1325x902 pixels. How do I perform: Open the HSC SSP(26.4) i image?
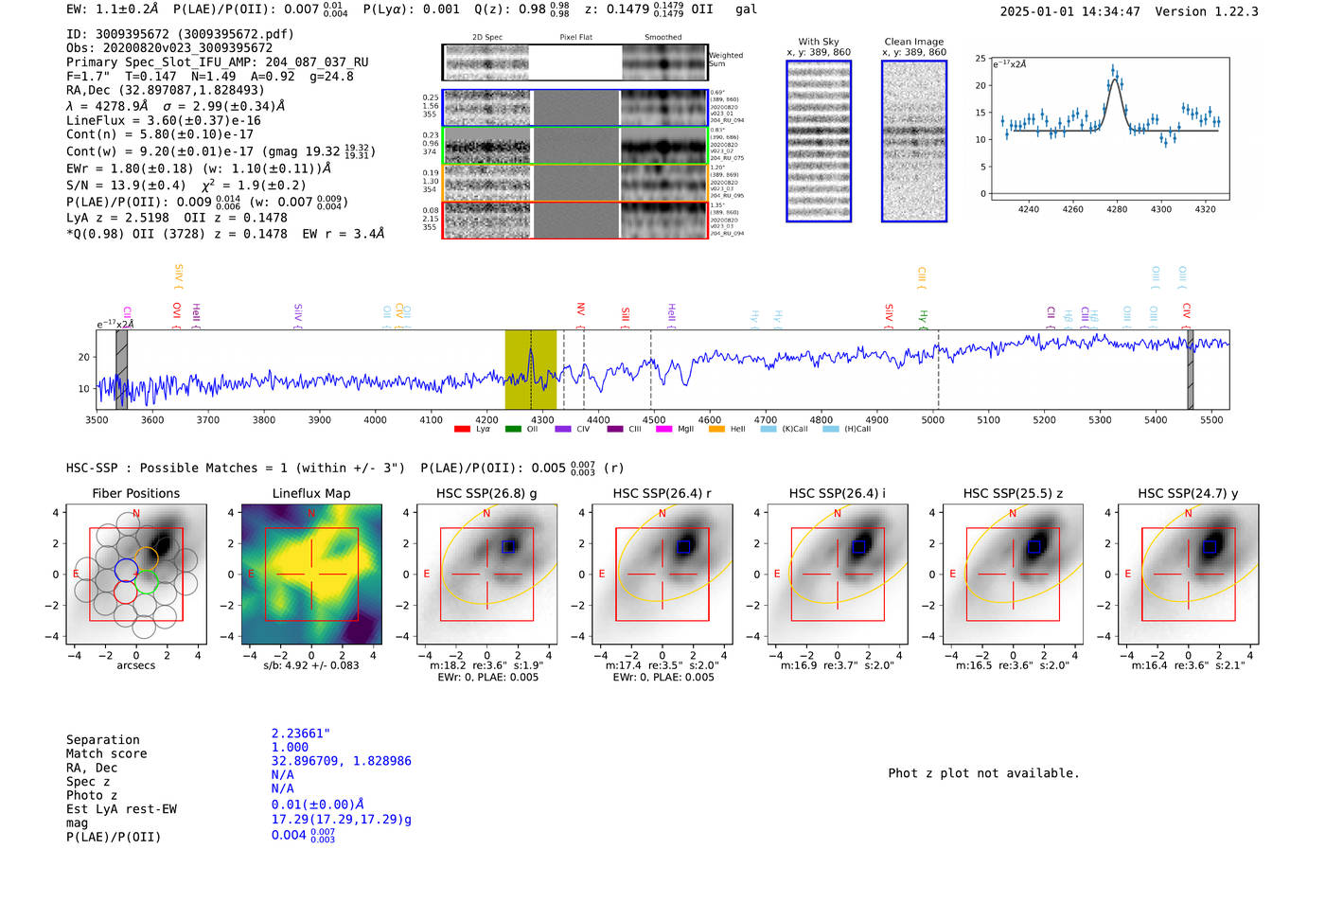pos(838,575)
